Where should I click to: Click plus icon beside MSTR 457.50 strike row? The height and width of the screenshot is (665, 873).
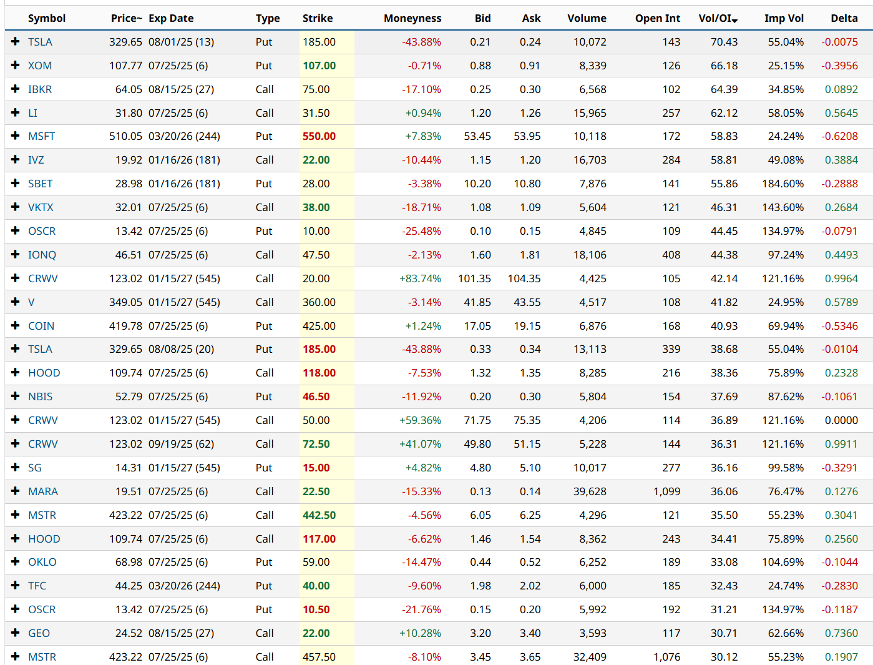click(x=16, y=656)
